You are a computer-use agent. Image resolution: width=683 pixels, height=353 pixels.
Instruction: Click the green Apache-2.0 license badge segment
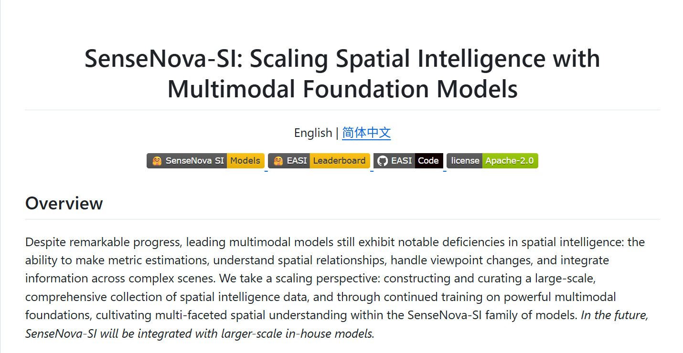tap(509, 161)
